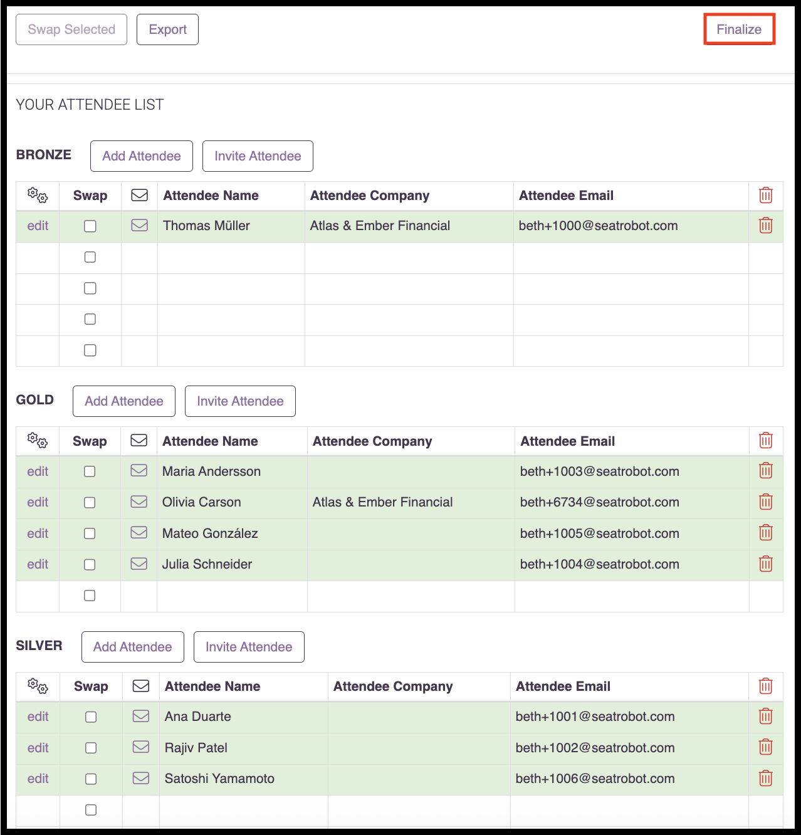Viewport: 801px width, 835px height.
Task: Check swap box for Maria Andersson
Action: pos(90,471)
